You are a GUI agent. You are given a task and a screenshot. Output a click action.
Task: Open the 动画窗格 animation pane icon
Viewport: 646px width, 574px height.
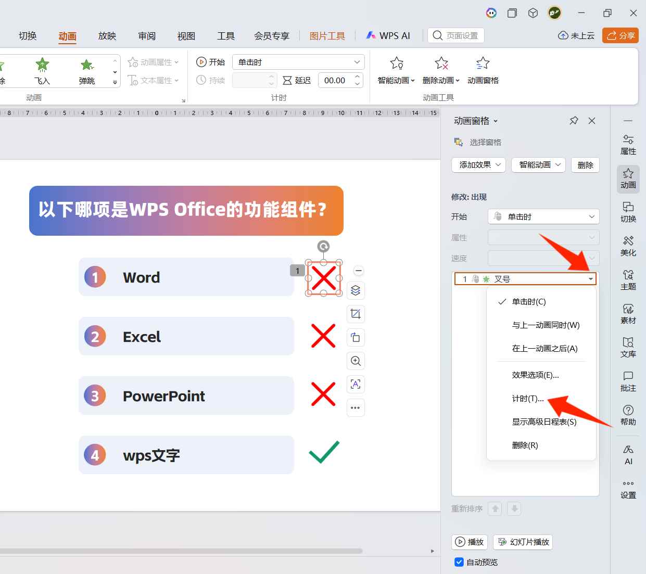point(483,63)
